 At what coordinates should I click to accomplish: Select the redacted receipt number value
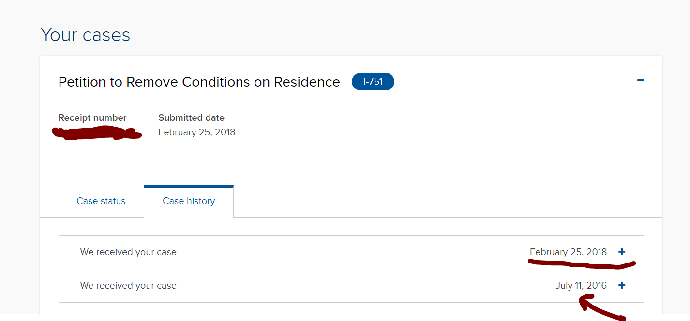pos(97,132)
